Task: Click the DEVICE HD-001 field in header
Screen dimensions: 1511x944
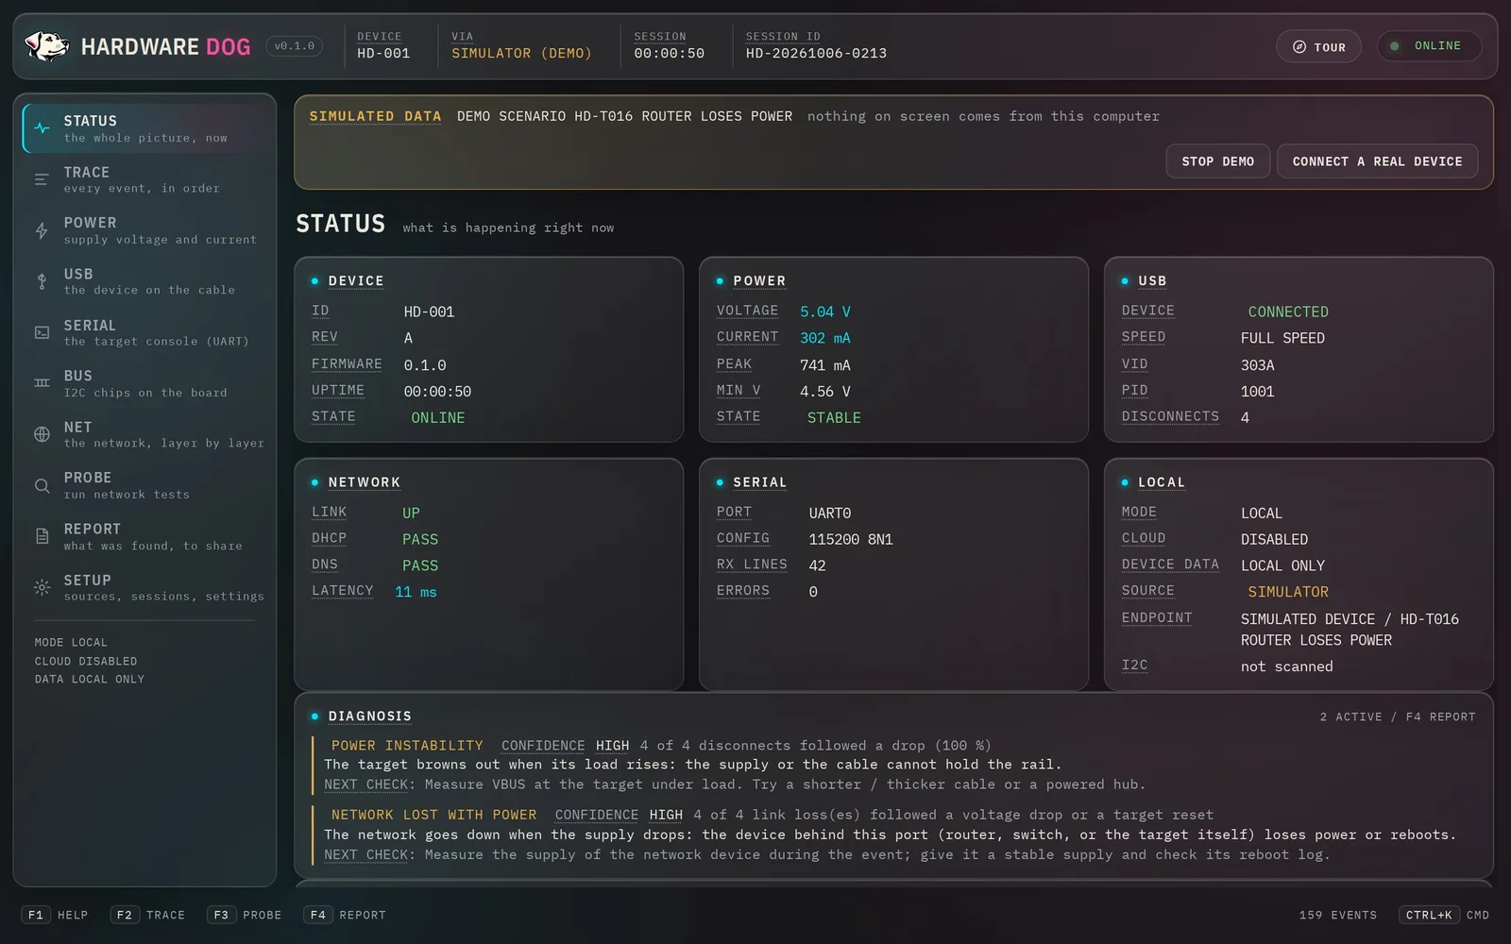Action: click(383, 45)
